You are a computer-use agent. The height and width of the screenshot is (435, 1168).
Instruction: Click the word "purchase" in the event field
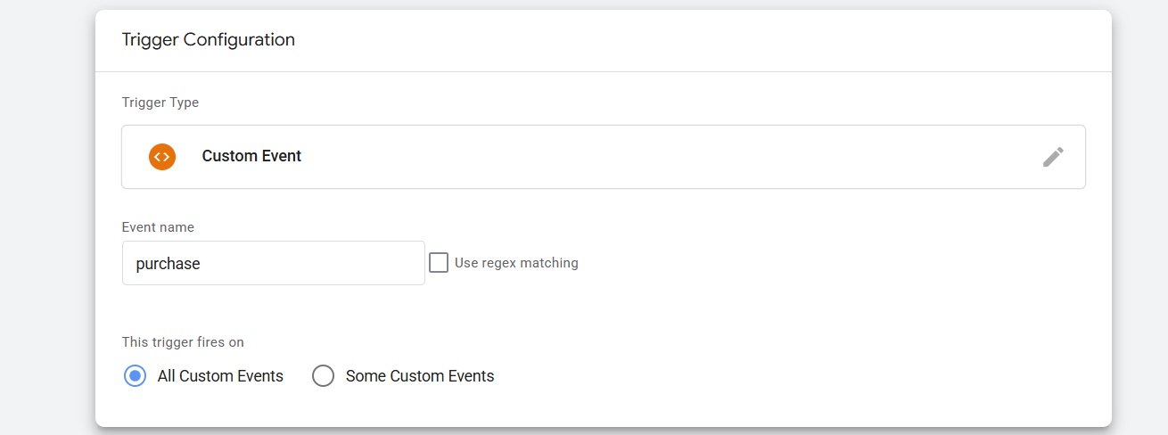[168, 264]
